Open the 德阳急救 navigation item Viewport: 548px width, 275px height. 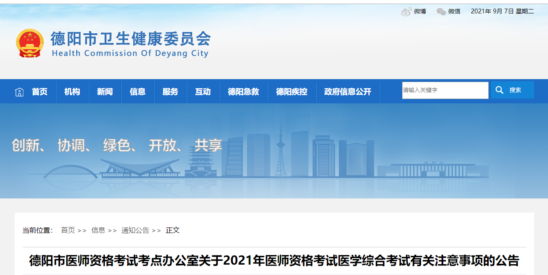pos(243,92)
